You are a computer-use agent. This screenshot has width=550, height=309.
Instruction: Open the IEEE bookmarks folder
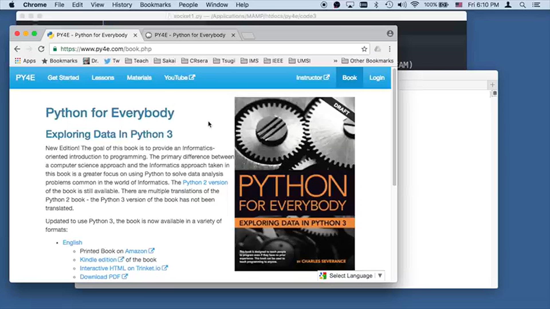tap(273, 61)
